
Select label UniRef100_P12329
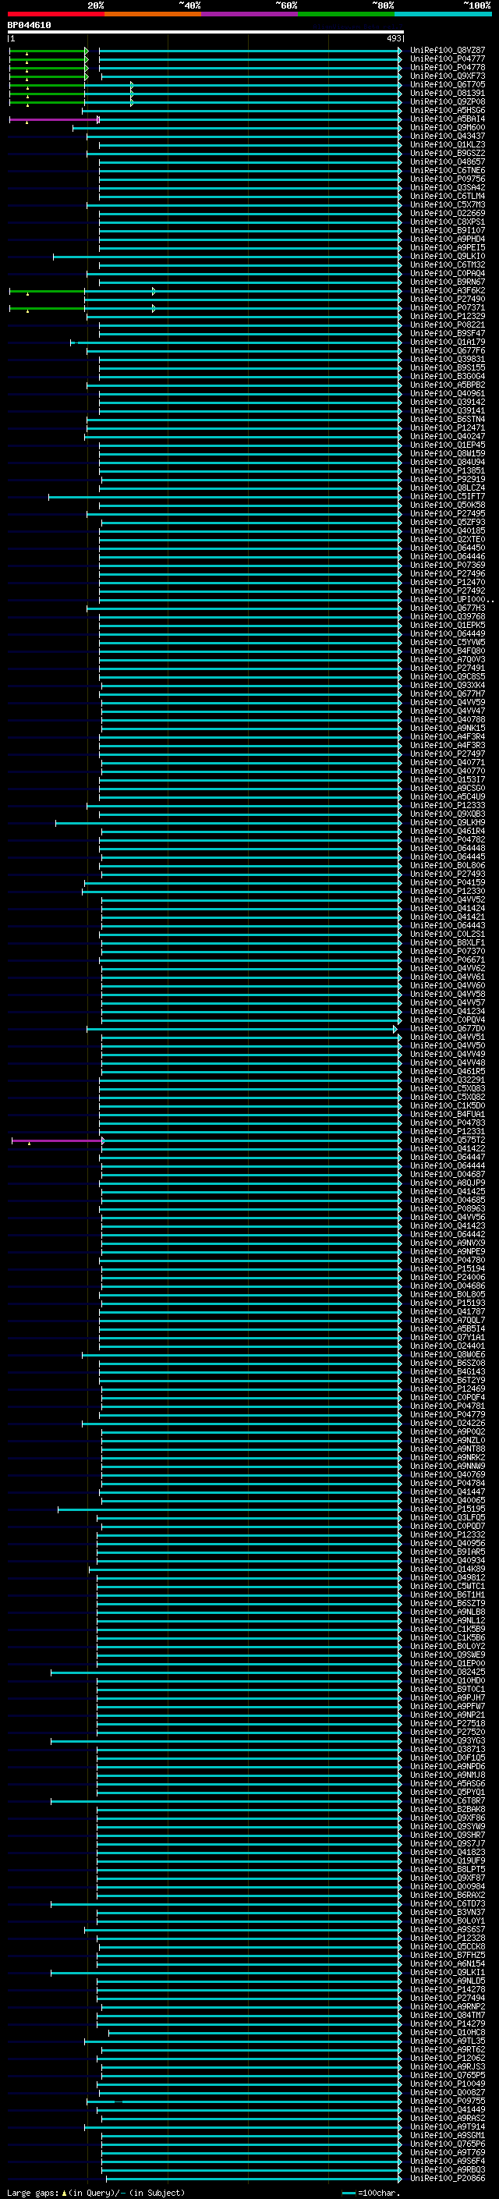[447, 316]
